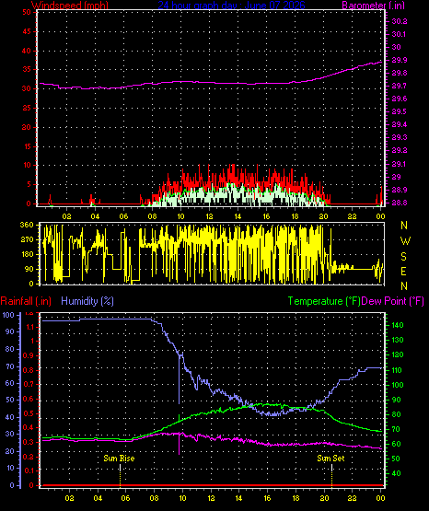Click the 30 mph windspeed axis value

(x=27, y=88)
